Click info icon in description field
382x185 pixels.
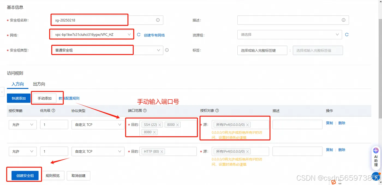(344, 20)
